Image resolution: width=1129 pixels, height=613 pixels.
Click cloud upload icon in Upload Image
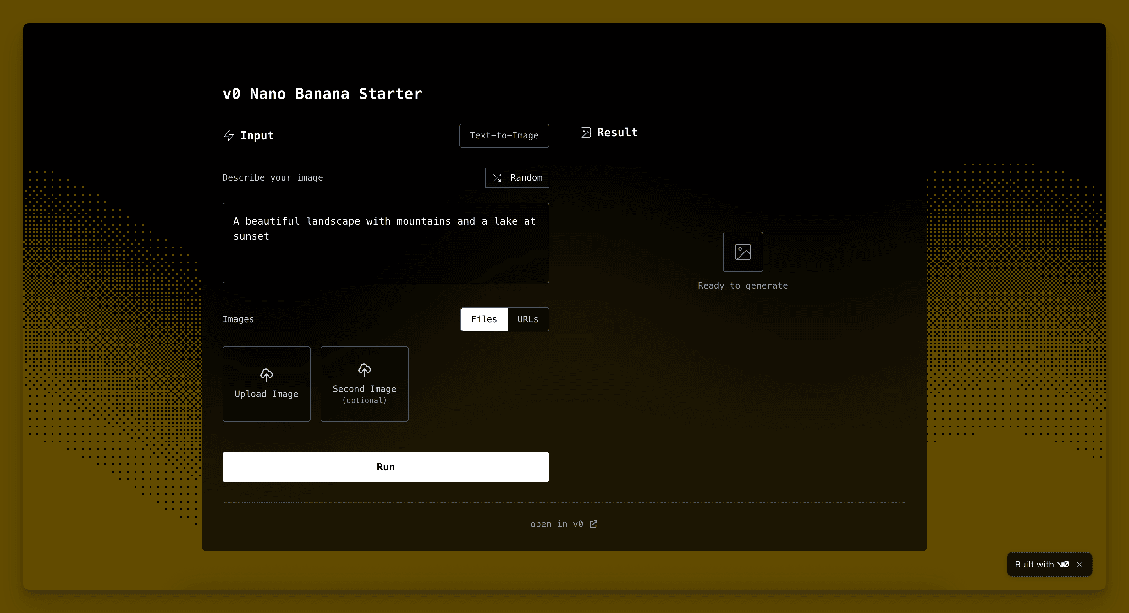click(267, 375)
